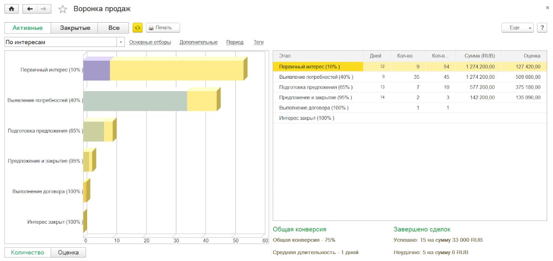Add page to favorites with star icon
The height and width of the screenshot is (261, 553).
63,9
